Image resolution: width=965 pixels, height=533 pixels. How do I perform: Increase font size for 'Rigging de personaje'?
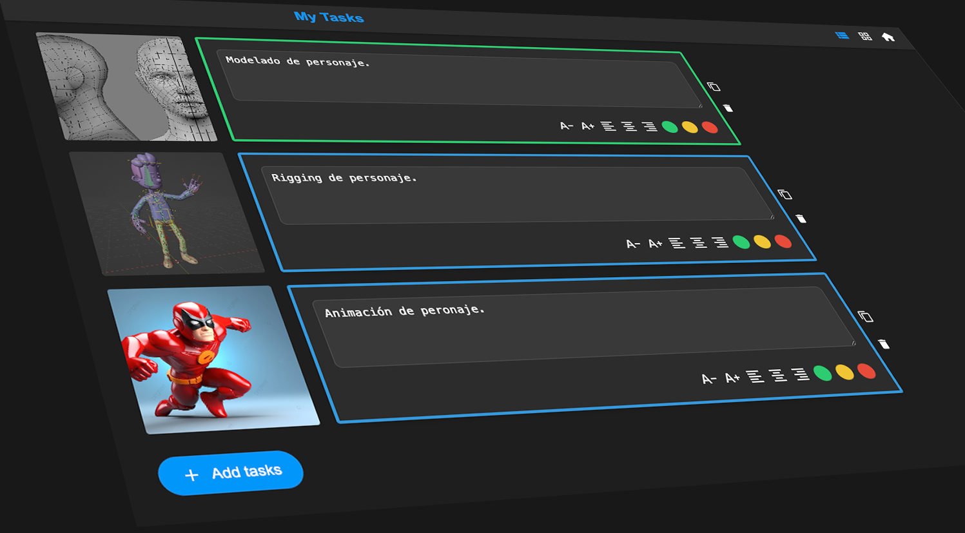tap(655, 244)
